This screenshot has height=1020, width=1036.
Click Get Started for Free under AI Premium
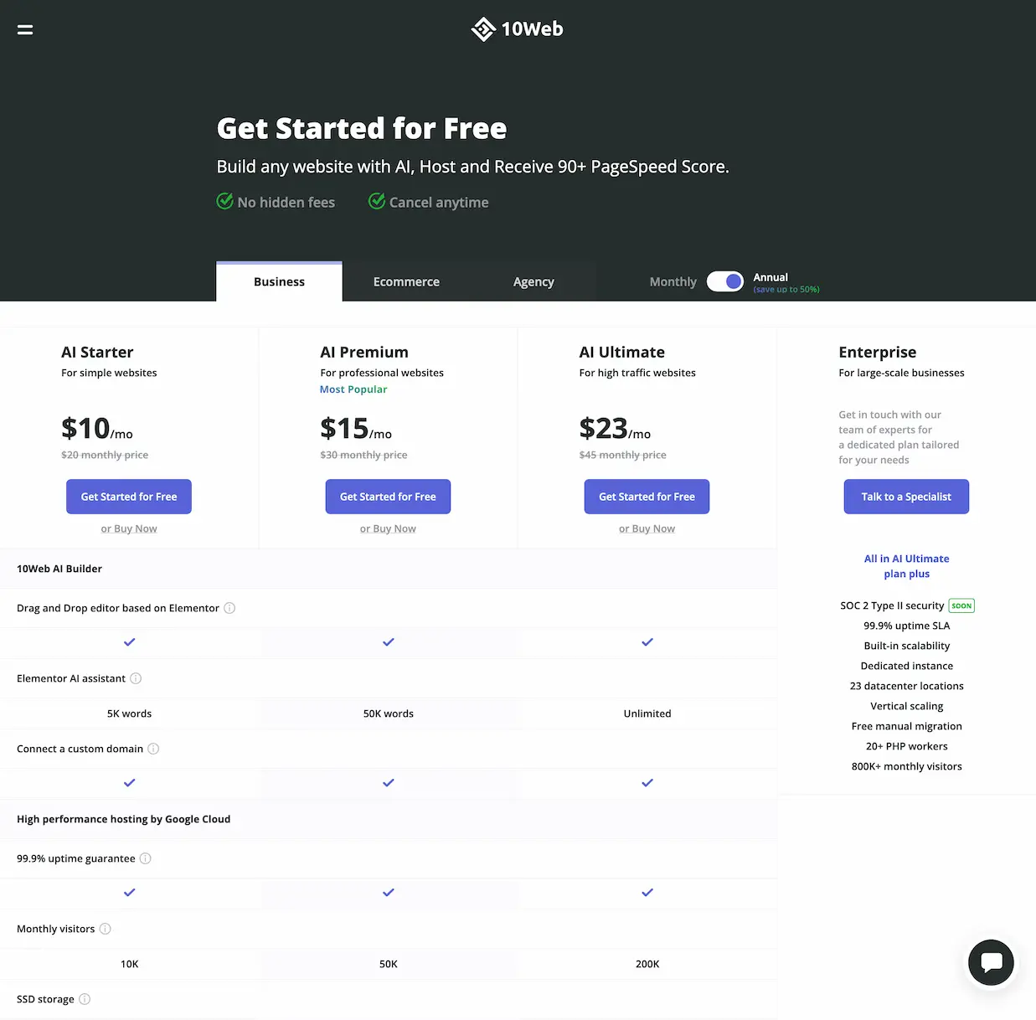coord(388,497)
